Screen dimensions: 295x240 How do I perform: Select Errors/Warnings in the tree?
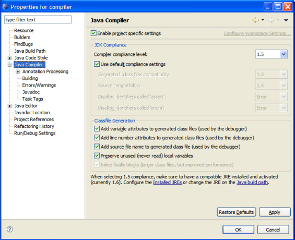coord(39,85)
